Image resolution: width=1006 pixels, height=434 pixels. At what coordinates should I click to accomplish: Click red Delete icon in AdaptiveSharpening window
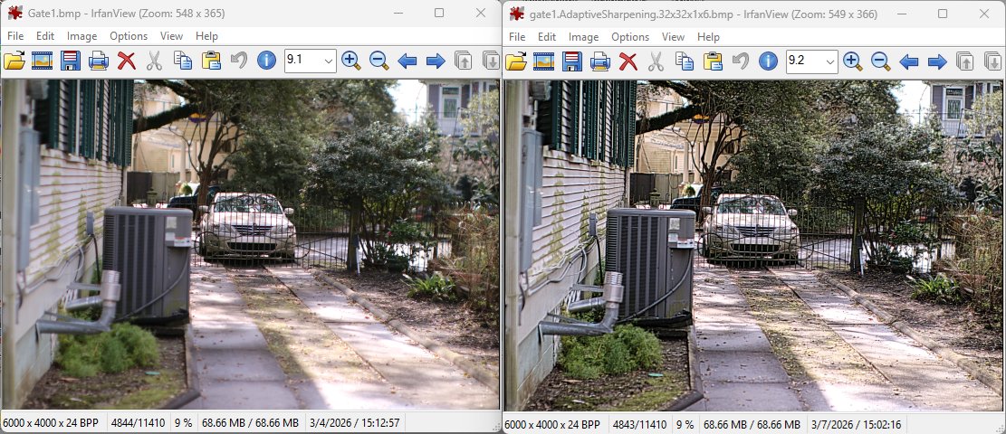pyautogui.click(x=628, y=61)
